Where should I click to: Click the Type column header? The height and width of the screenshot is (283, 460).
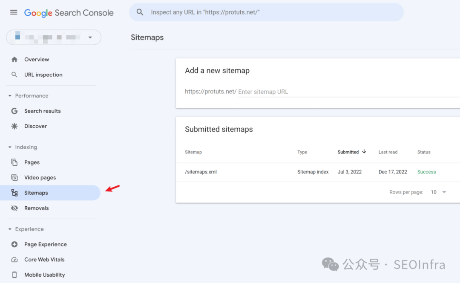(302, 152)
